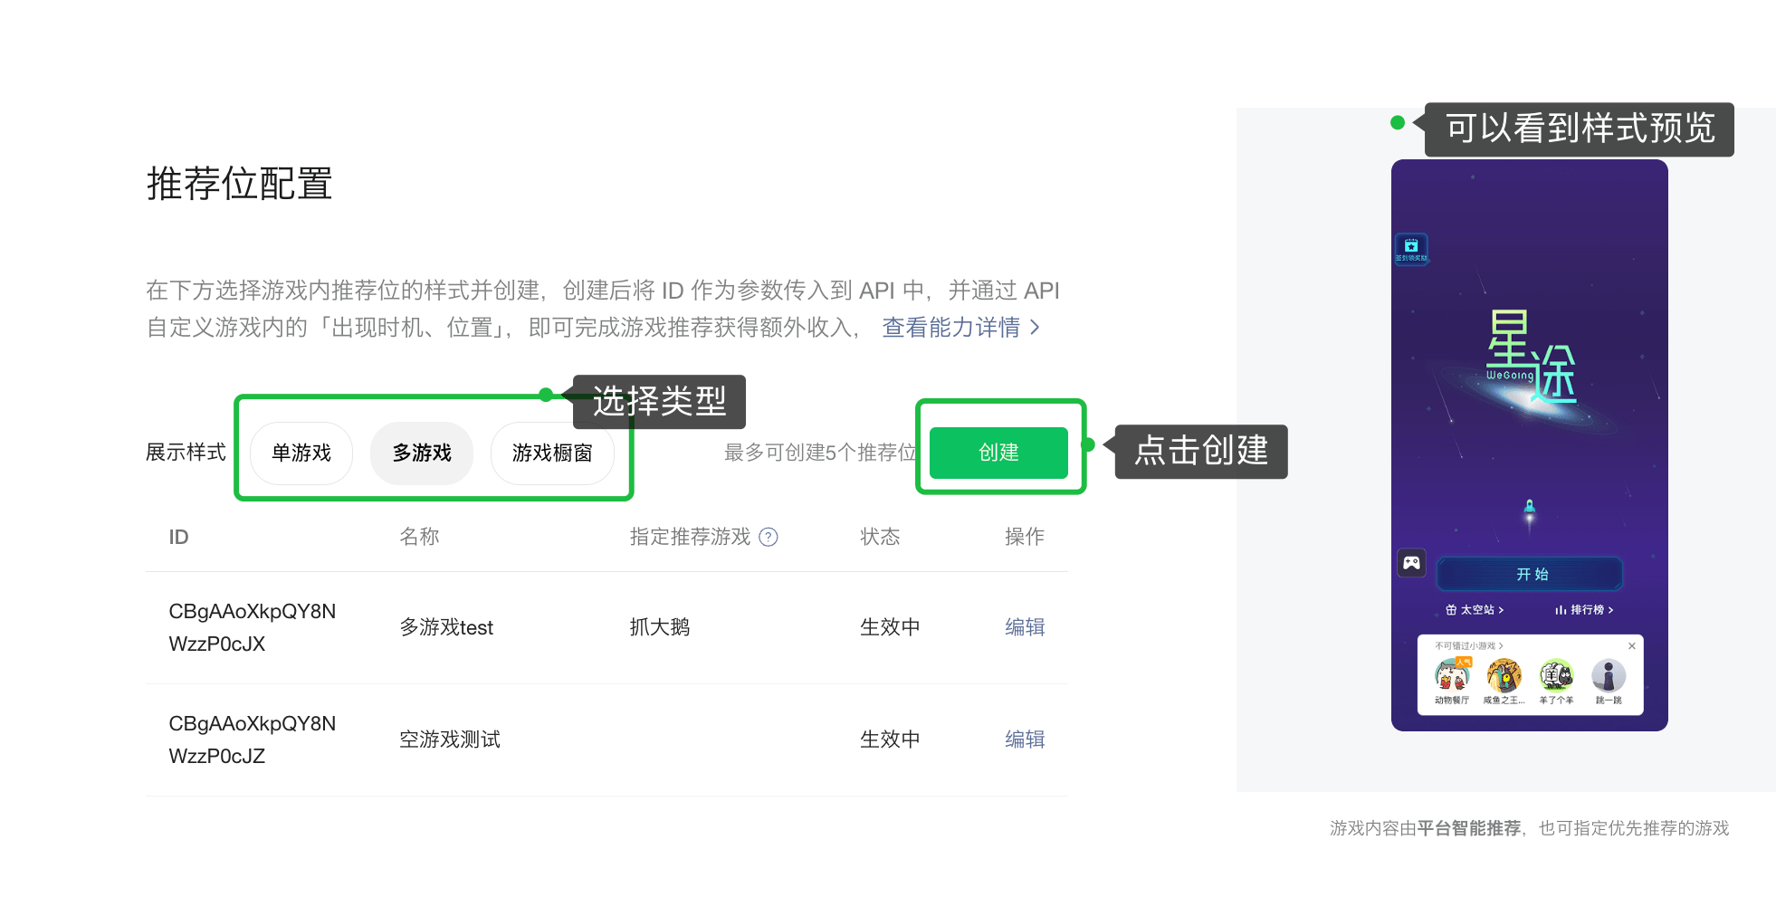The height and width of the screenshot is (916, 1776).
Task: Click the 空游戏测试 name cell
Action: pos(450,739)
